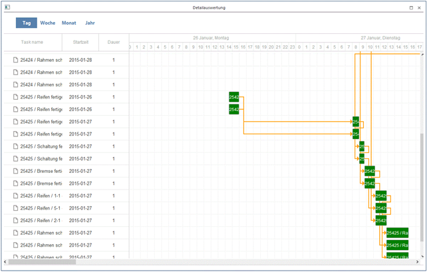427x272 pixels.
Task: Click file icon of Reifen / 5-1 task
Action: 15,208
